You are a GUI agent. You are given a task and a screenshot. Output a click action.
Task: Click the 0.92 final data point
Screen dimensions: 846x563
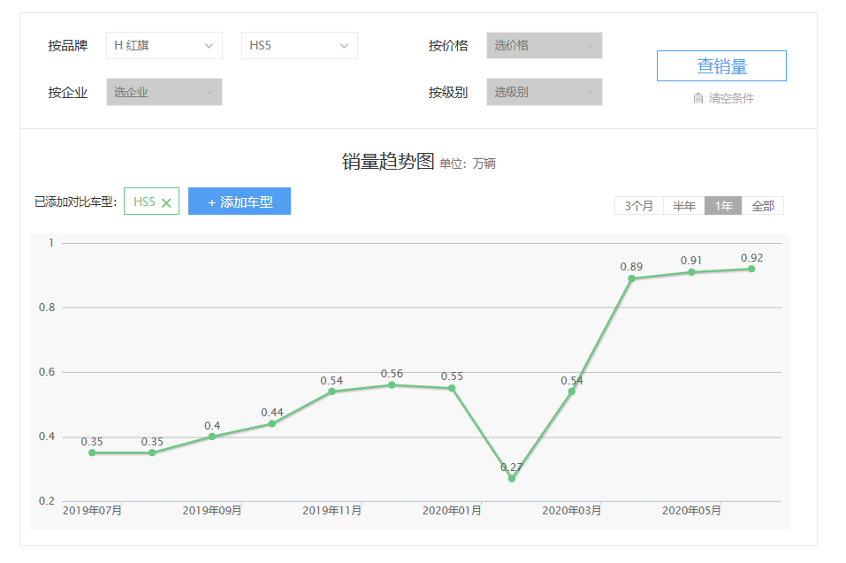pos(751,269)
